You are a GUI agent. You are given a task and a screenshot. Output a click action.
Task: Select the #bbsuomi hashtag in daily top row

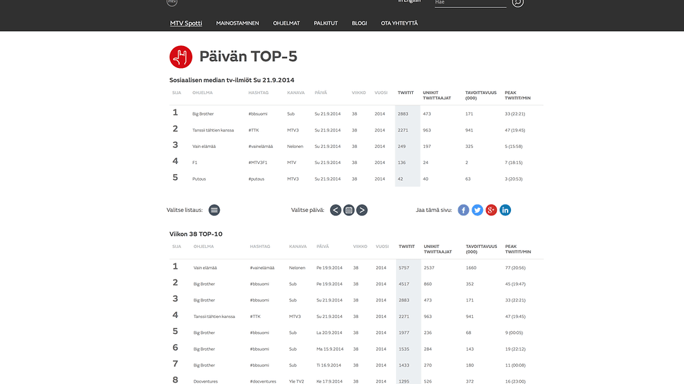[258, 114]
